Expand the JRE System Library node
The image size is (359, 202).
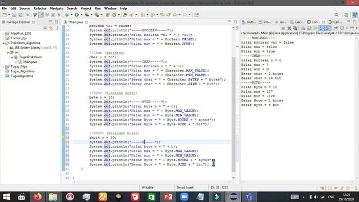[8, 48]
